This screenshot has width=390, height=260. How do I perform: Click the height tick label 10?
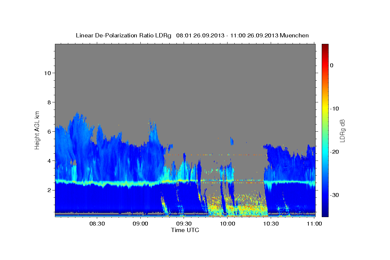click(47, 73)
